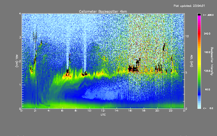Click the "Ceilometer Backscatter 4km" plot title
Screen dimensions: 217x136
pos(103,11)
